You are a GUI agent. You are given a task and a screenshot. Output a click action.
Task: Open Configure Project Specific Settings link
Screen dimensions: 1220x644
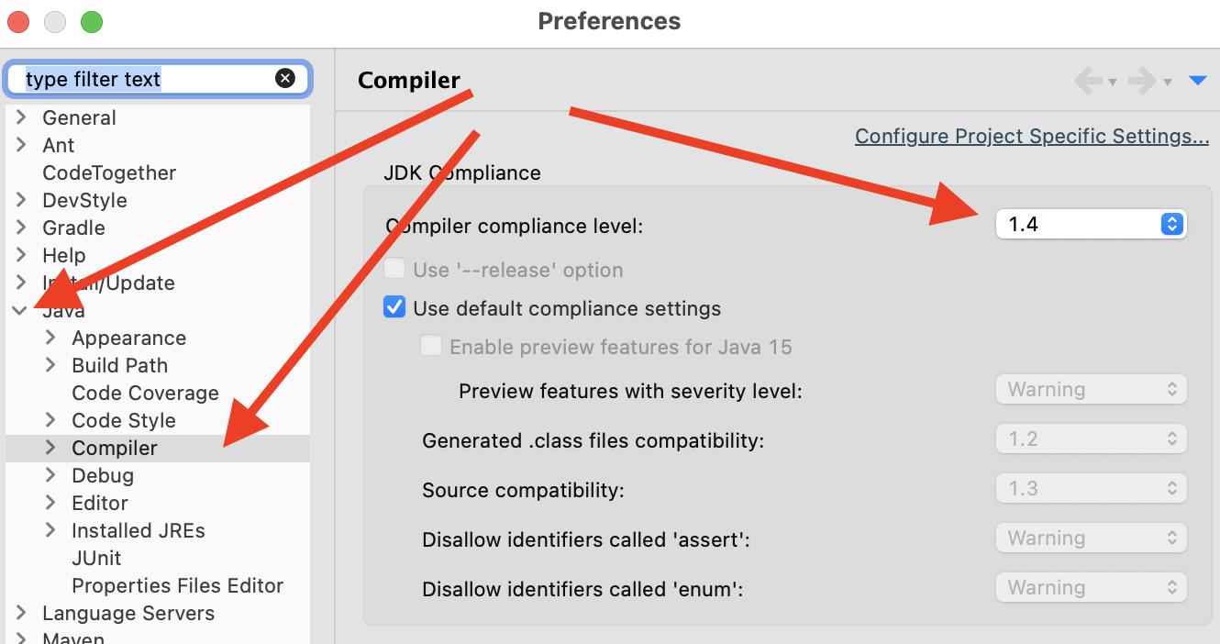(x=1031, y=137)
